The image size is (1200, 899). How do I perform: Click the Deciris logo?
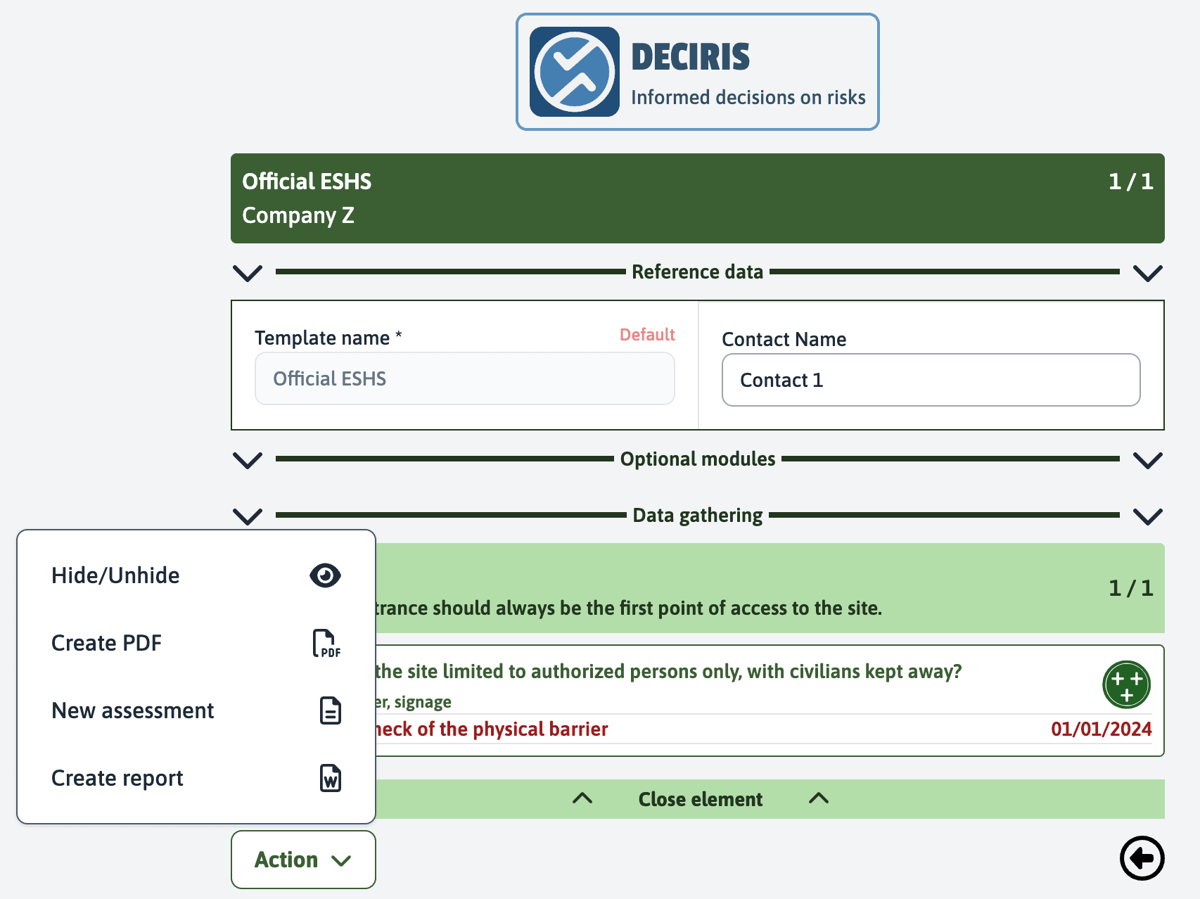click(x=575, y=72)
